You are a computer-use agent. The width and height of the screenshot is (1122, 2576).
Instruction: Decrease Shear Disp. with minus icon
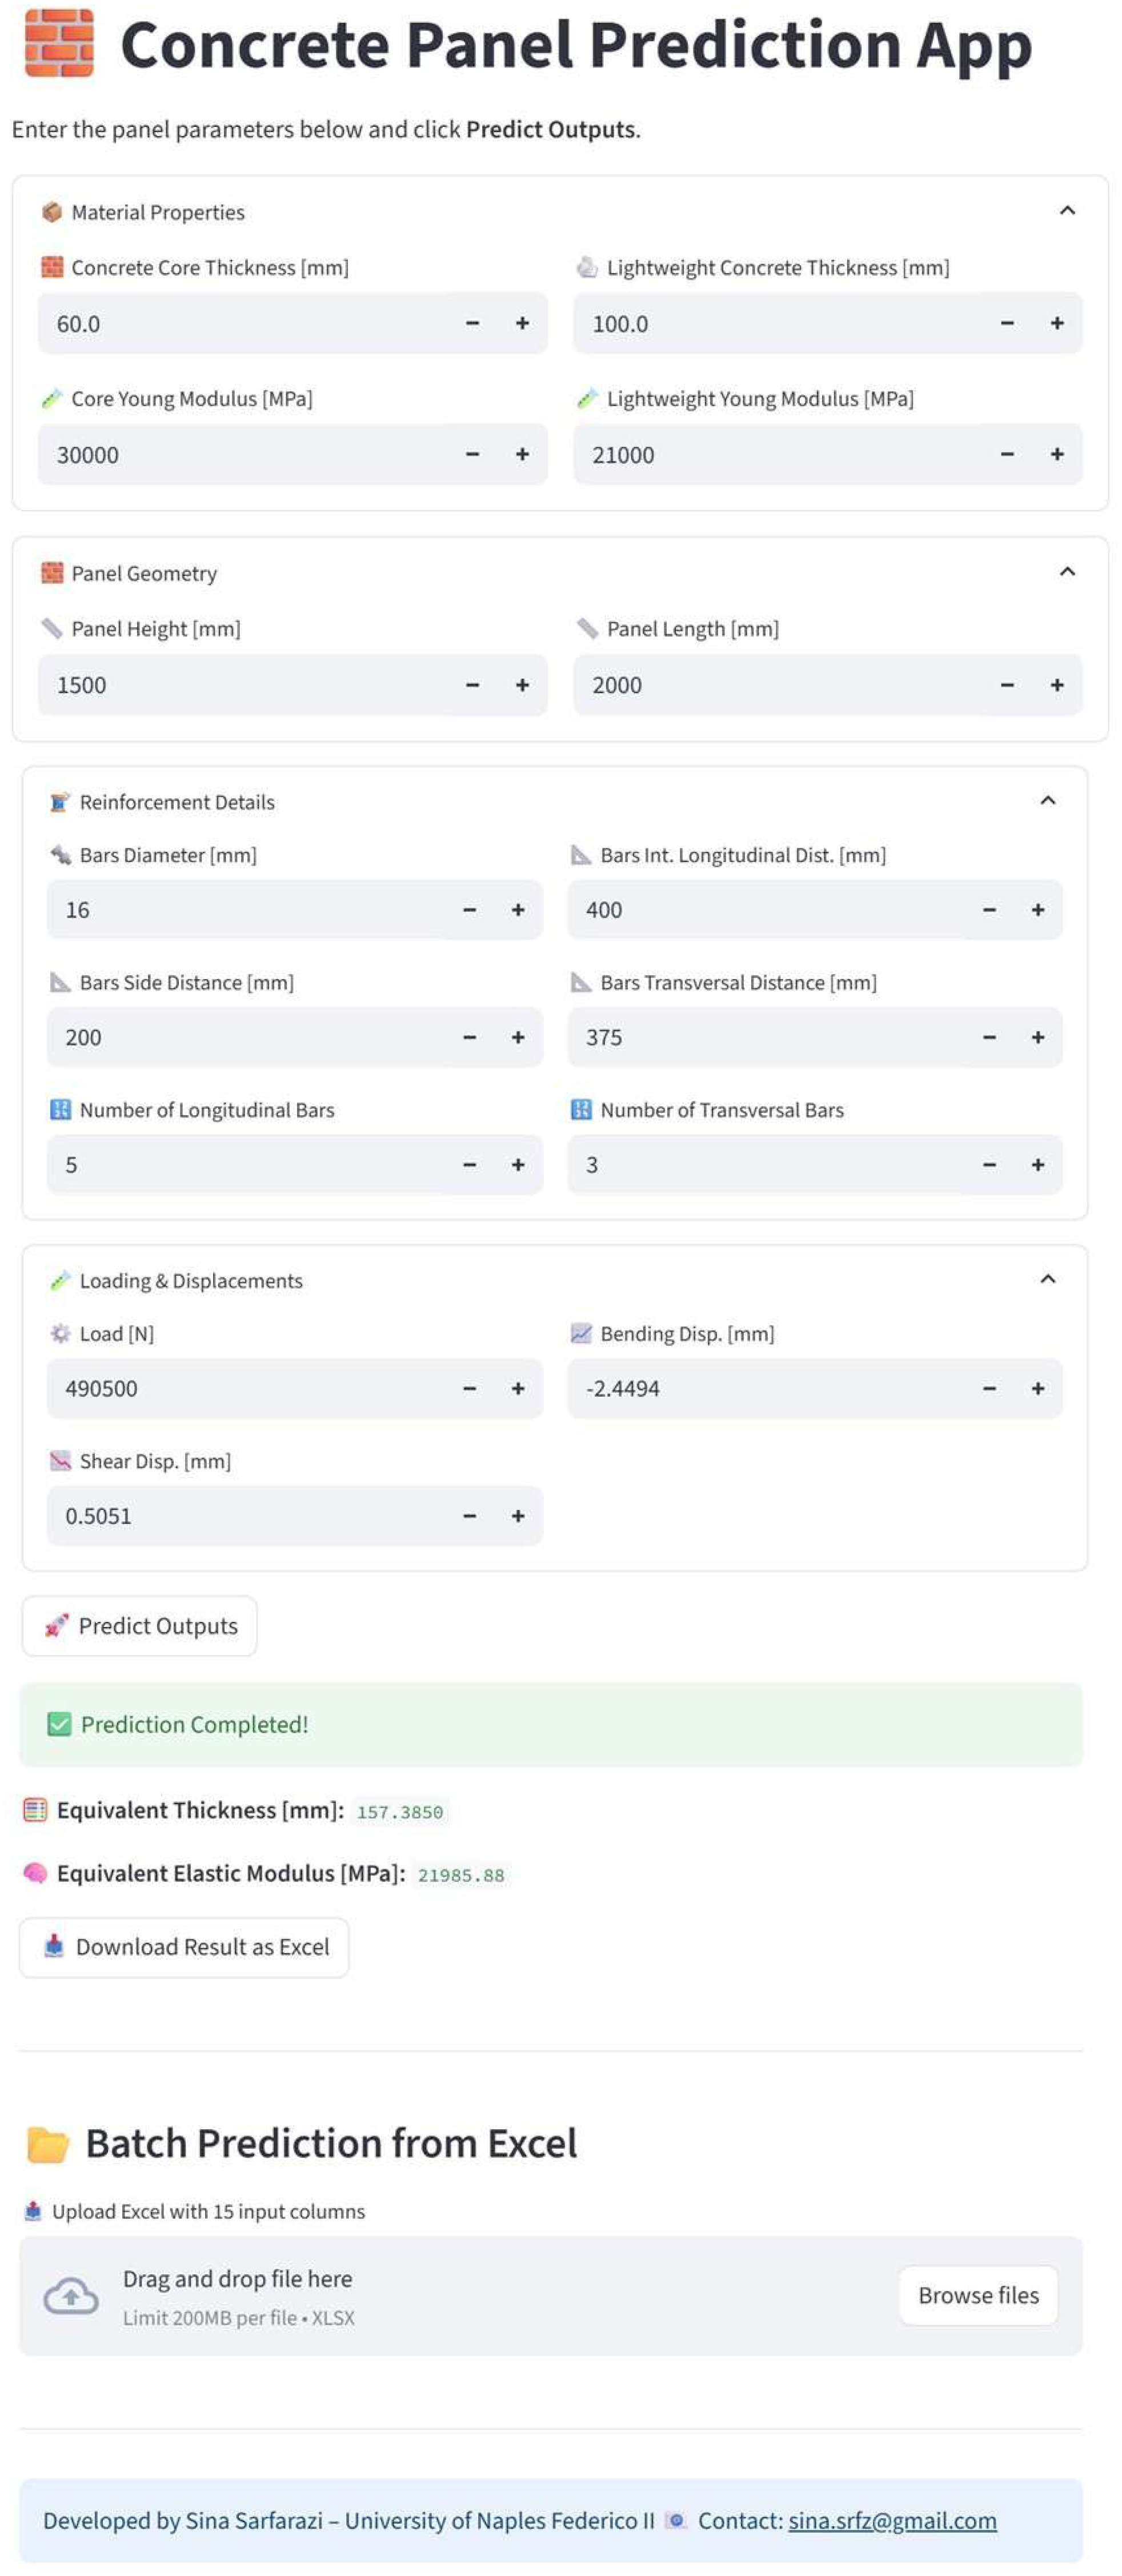point(469,1516)
